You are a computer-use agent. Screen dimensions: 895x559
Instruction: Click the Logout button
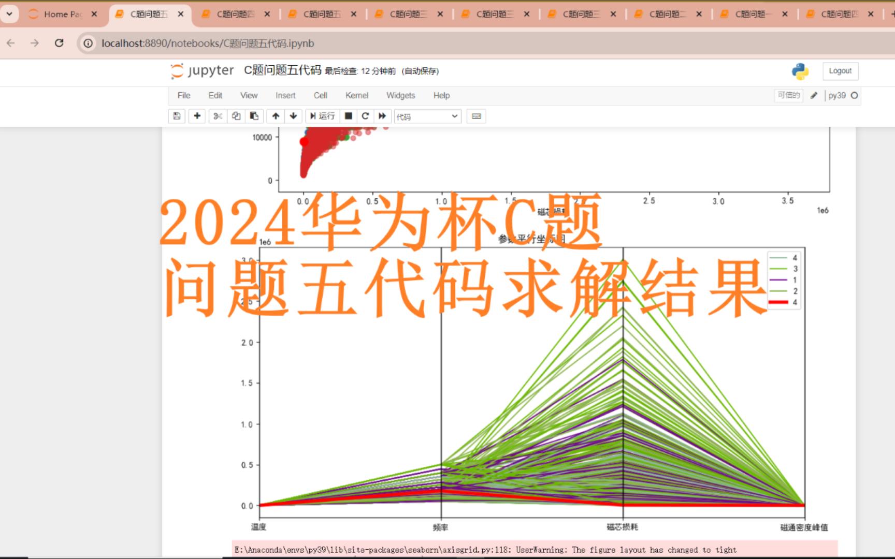click(840, 71)
